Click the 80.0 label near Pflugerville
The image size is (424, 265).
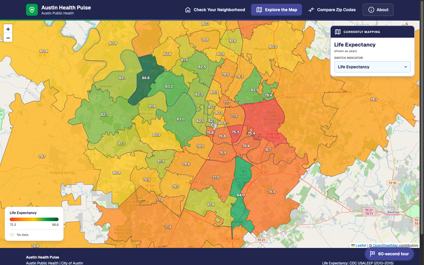coord(273,47)
